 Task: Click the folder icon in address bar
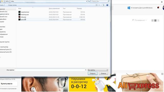tap(2, 1)
